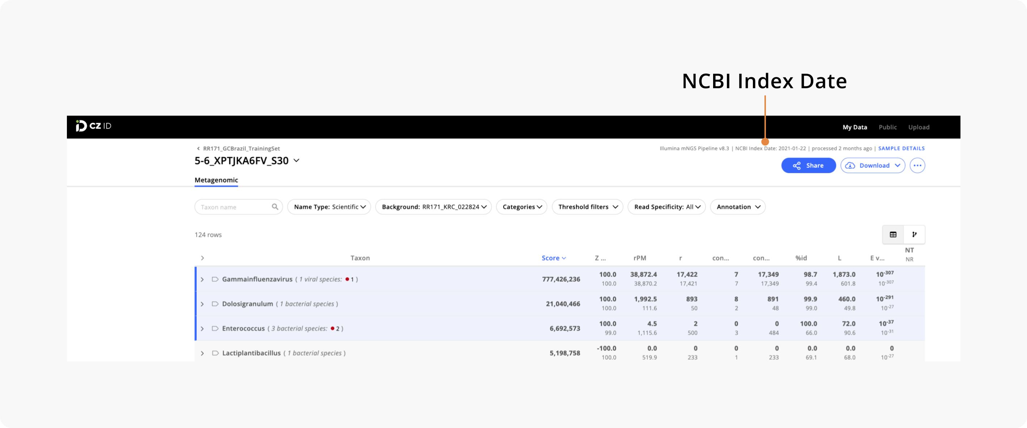Click the flag icon next to Gammainfluenzavirus
Viewport: 1027px width, 428px height.
(x=216, y=279)
